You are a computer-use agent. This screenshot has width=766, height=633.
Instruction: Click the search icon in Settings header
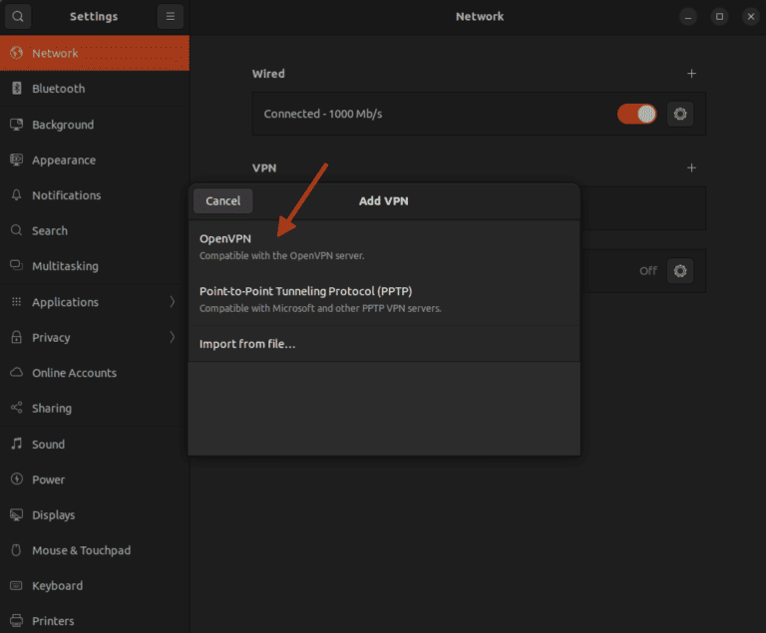(18, 17)
